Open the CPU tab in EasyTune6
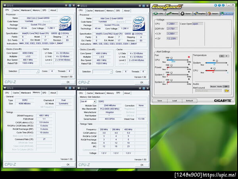Viewport: 238px width, 179px height. [159, 13]
